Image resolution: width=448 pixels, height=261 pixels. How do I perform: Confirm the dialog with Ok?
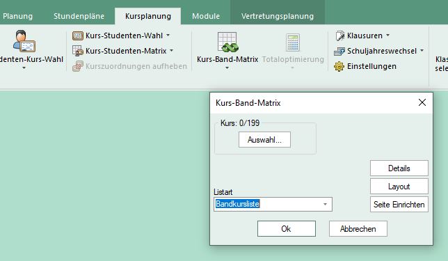point(287,229)
